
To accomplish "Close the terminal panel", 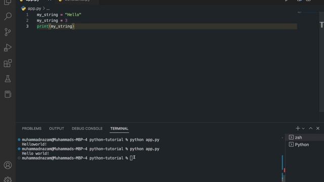I will (x=318, y=128).
